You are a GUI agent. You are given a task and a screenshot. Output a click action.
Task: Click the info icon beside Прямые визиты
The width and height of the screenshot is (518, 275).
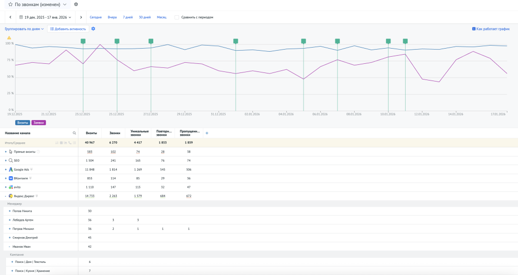(x=38, y=151)
